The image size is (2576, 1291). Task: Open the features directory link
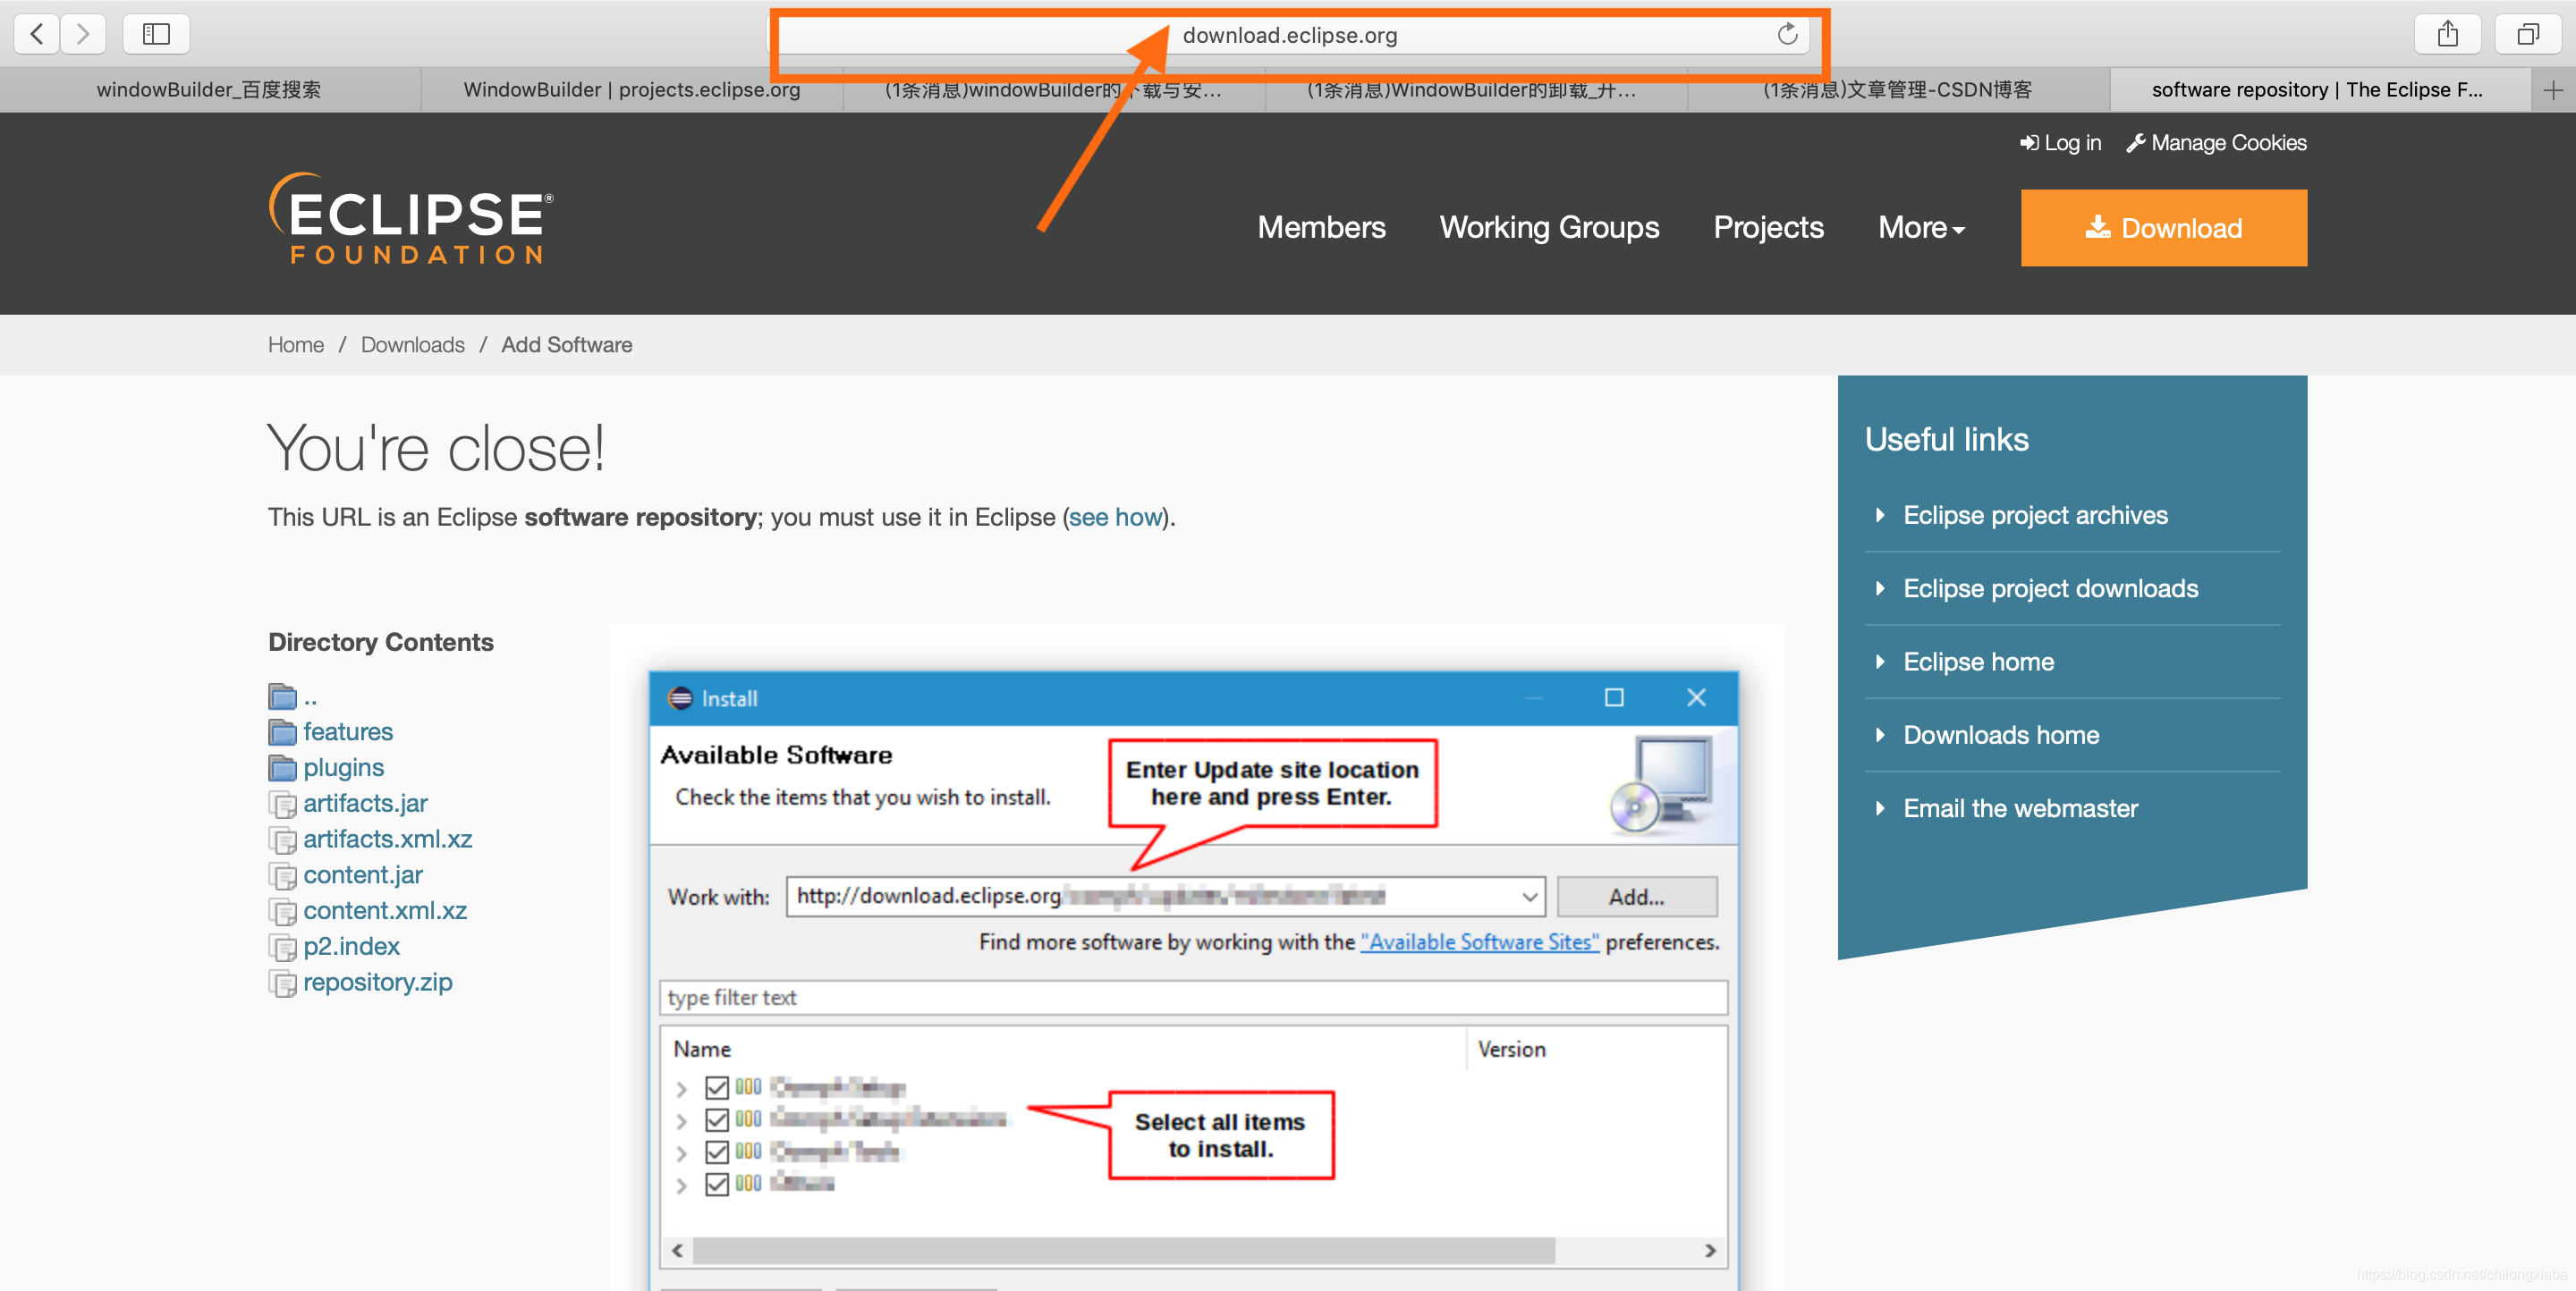(x=348, y=732)
